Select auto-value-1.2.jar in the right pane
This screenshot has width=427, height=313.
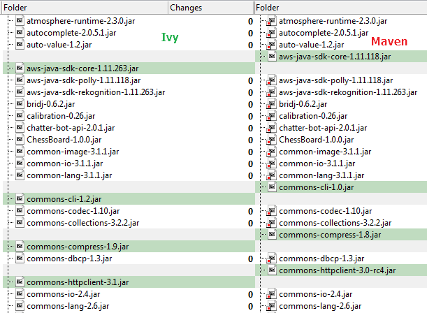311,45
